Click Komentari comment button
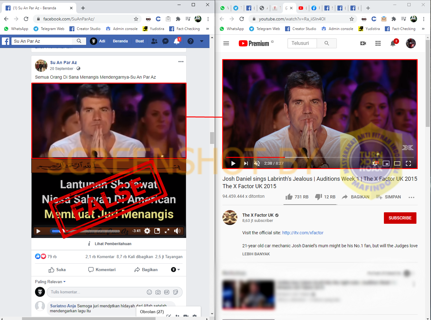431x320 pixels. [x=102, y=270]
